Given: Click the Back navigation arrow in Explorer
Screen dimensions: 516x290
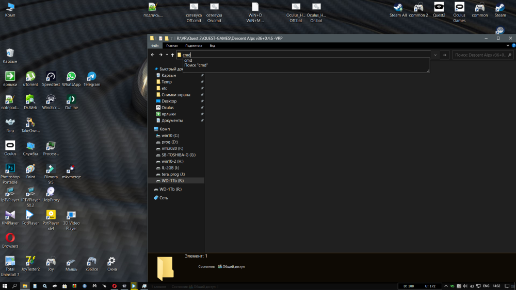Looking at the screenshot, I should (x=153, y=55).
